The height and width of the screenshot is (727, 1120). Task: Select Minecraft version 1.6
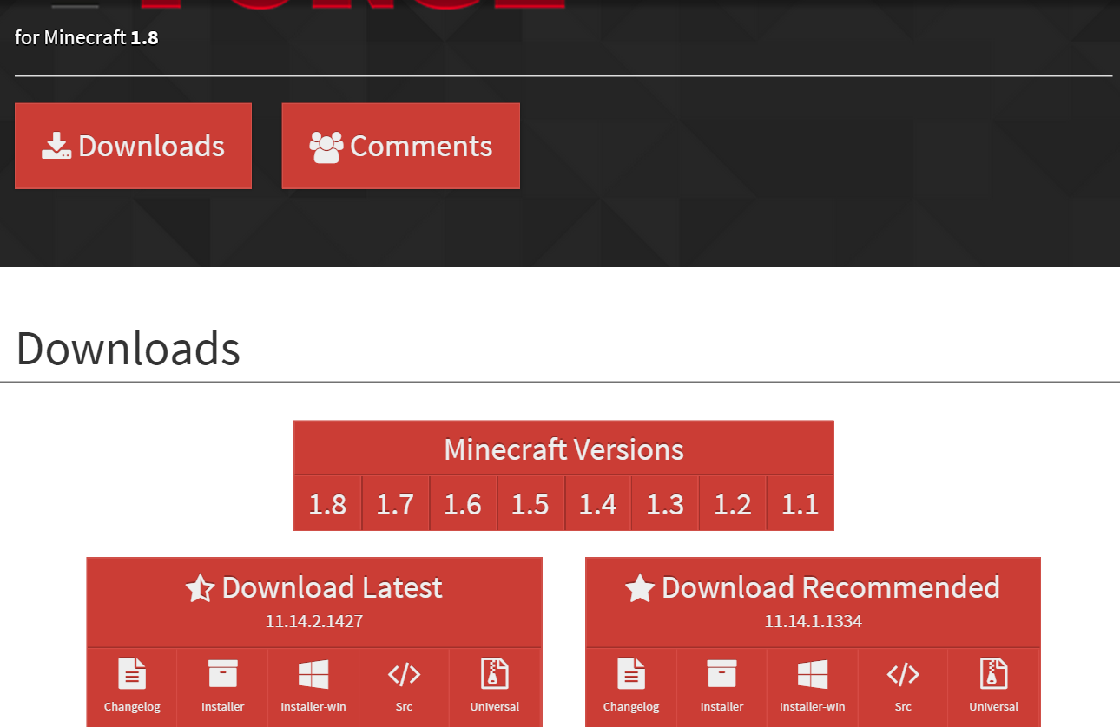(463, 503)
